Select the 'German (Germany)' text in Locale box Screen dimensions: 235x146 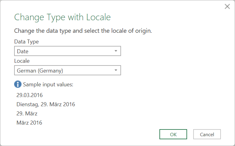click(40, 71)
